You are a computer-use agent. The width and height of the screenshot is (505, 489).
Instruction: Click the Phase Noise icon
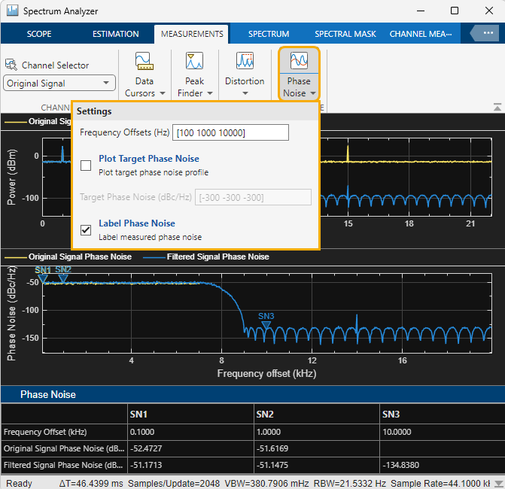pos(299,62)
